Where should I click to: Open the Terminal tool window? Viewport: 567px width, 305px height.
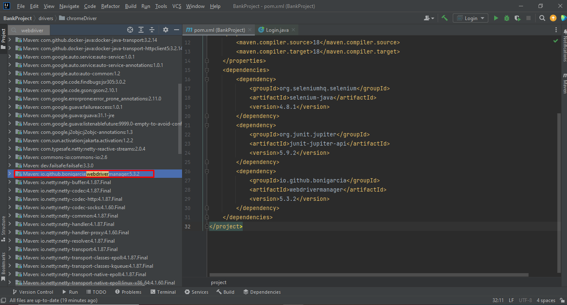[x=163, y=292]
